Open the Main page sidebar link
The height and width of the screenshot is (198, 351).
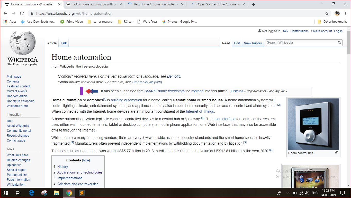(14, 77)
